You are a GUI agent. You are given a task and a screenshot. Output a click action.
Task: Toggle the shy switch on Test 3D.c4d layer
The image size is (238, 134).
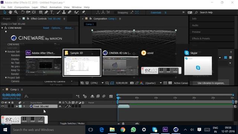click(60, 106)
